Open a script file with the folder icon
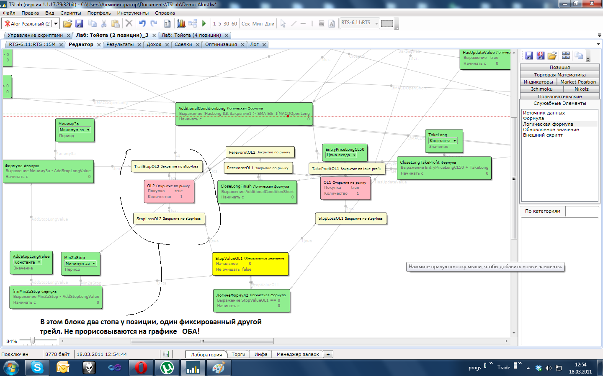 click(x=67, y=23)
